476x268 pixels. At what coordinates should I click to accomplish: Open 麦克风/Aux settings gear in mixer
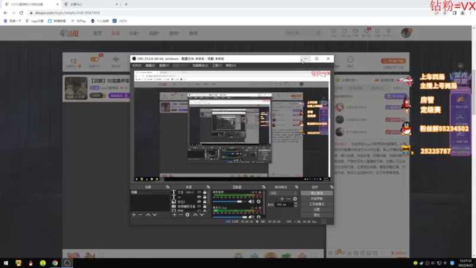click(259, 217)
